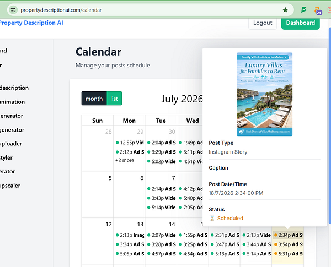The image size is (331, 267).
Task: Open the 3:29p Ad S event on Tuesday 30
Action: point(161,152)
